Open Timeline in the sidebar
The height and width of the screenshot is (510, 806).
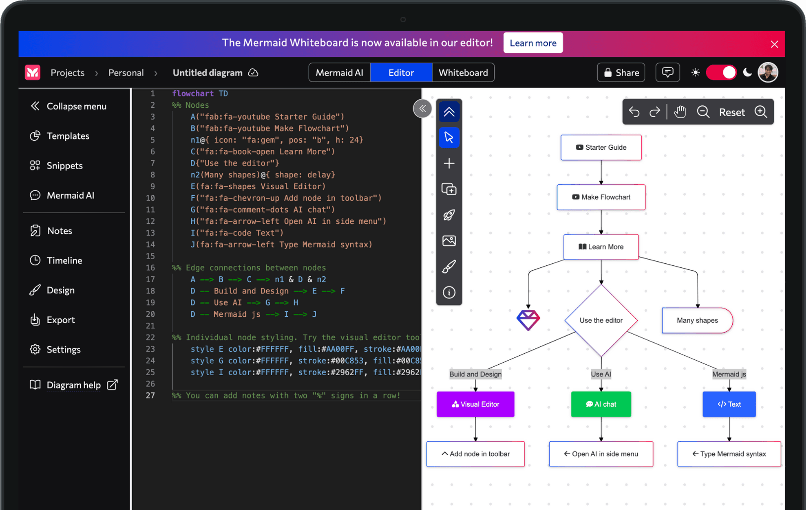(56, 260)
